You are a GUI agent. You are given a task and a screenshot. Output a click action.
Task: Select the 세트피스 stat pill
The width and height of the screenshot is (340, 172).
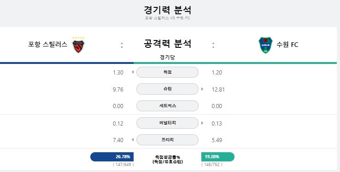[x=167, y=106]
